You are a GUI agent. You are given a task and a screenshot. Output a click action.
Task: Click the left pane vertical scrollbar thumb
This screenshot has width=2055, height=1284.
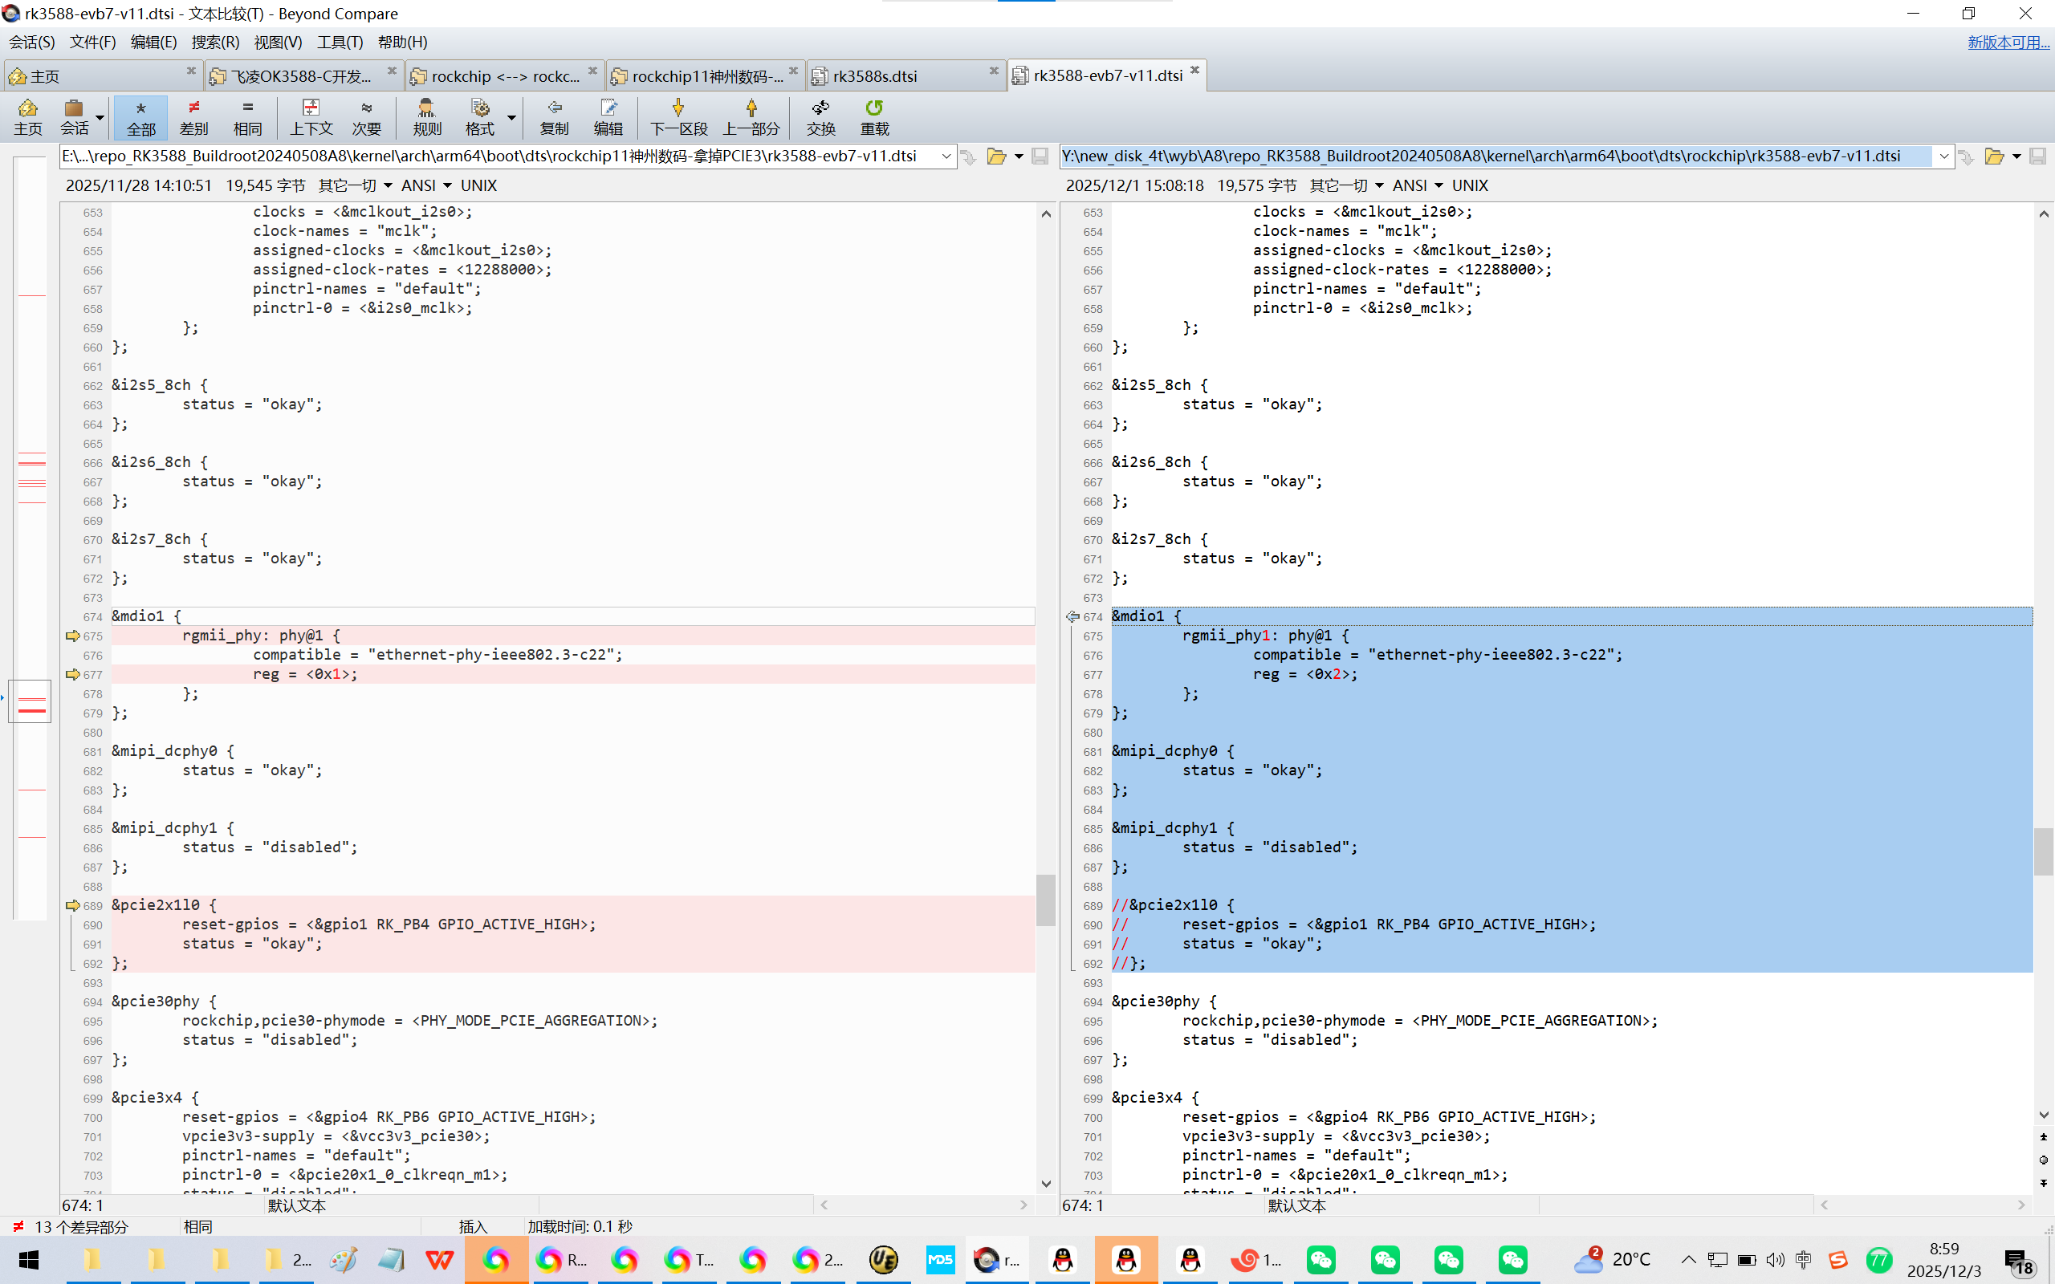tap(1045, 900)
